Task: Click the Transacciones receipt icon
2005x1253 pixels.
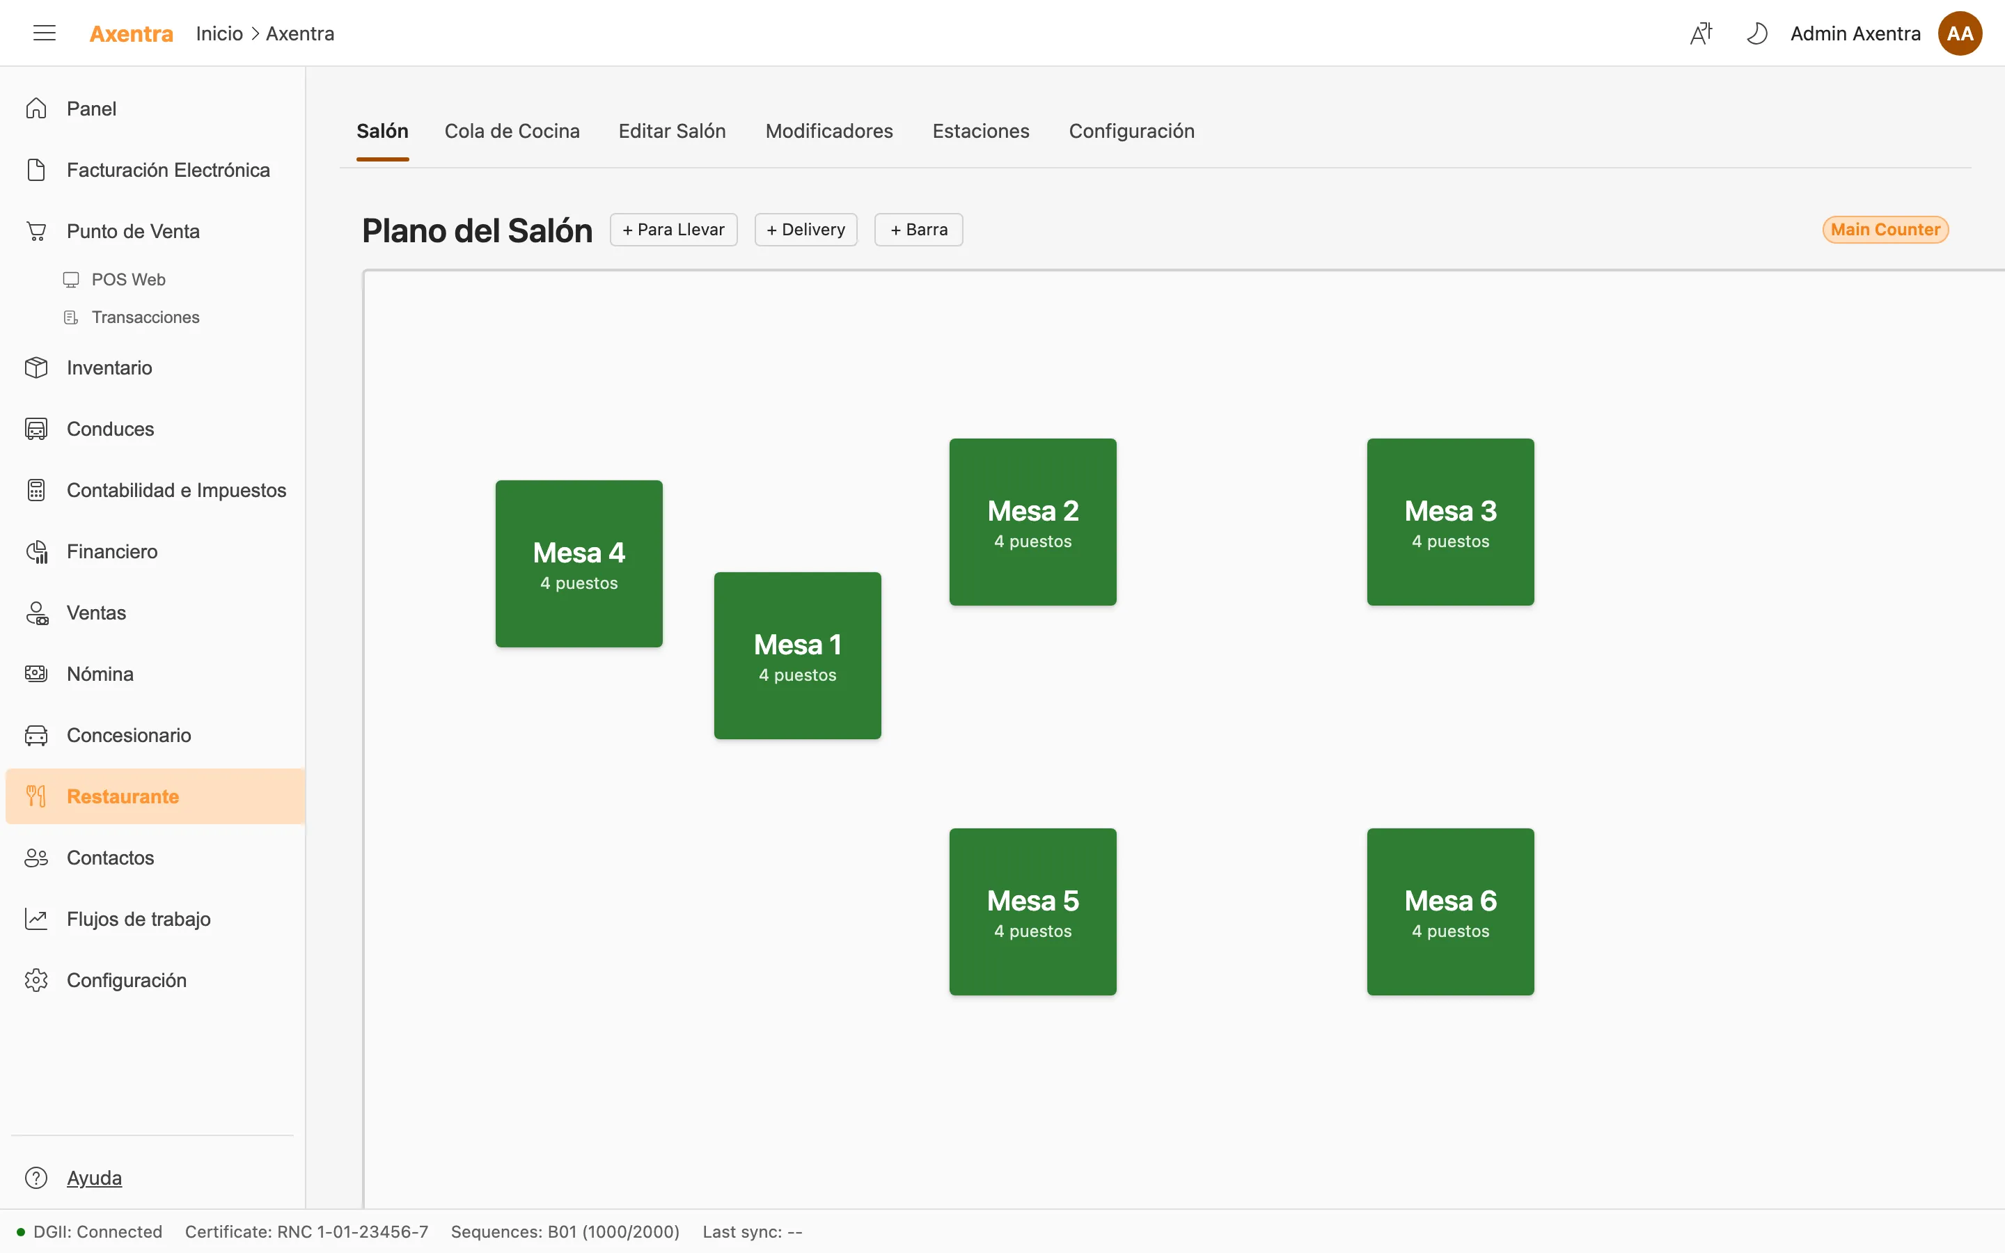Action: pyautogui.click(x=71, y=317)
